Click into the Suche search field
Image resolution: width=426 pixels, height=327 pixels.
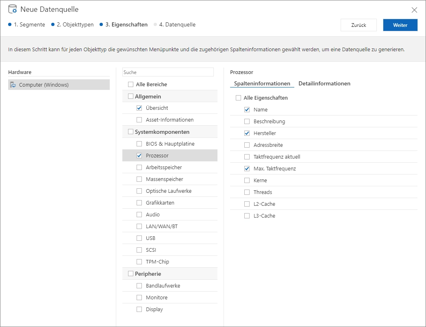[168, 72]
